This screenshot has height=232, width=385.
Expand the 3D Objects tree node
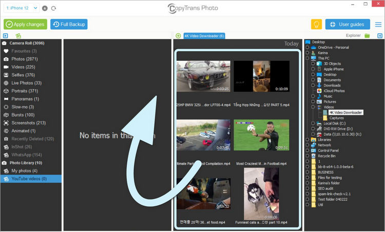click(313, 64)
